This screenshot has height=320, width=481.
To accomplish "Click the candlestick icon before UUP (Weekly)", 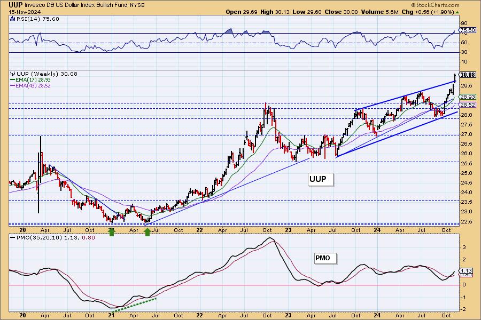I will click(13, 74).
